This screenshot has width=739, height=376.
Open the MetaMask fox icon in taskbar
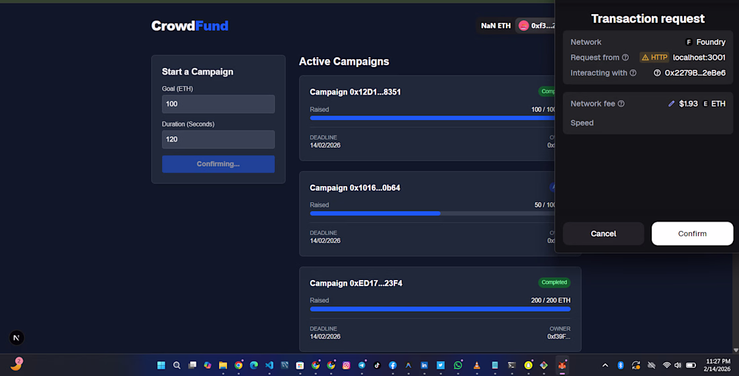coord(562,365)
